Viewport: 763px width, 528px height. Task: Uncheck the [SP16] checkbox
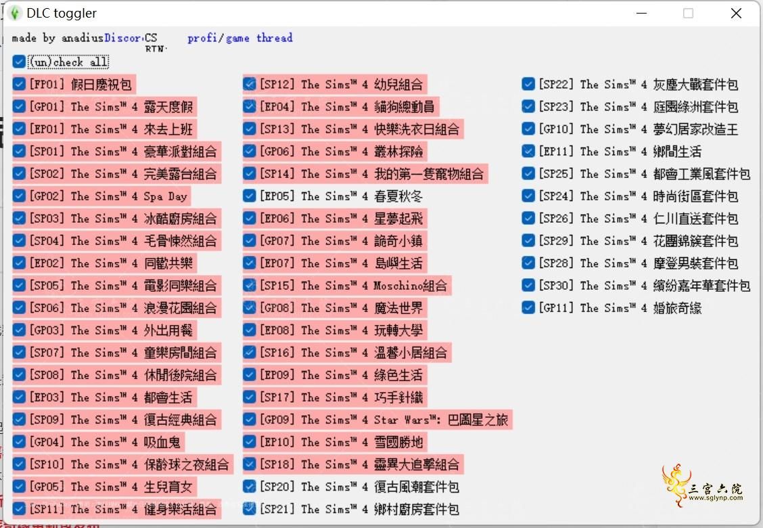(249, 353)
